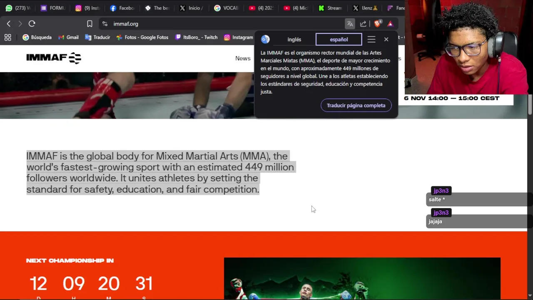
Task: View site information icon in address bar
Action: (105, 24)
